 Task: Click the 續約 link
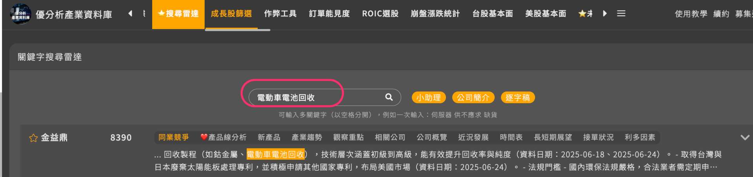point(721,14)
